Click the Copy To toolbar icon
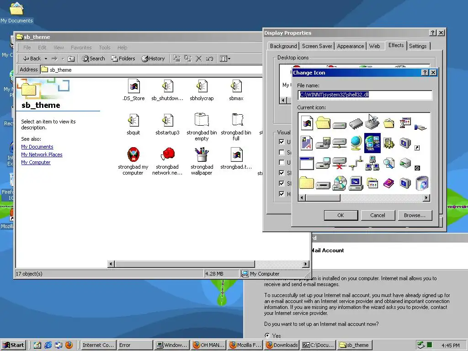 coord(188,58)
